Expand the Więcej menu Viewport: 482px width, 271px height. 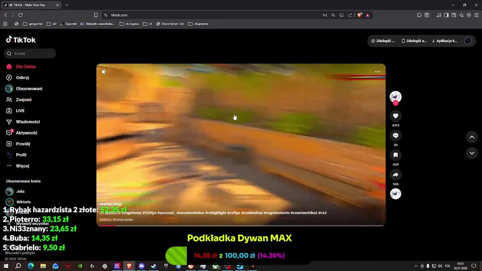[x=18, y=166]
